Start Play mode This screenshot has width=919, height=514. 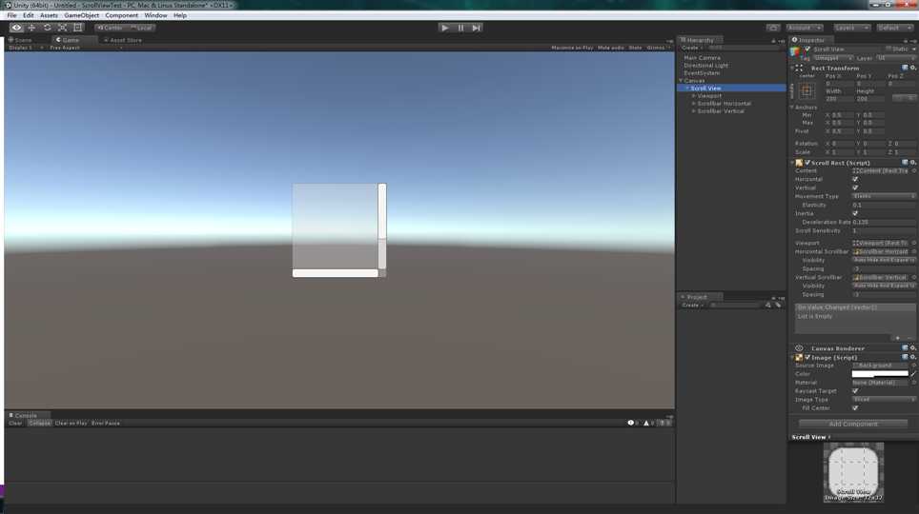(445, 28)
